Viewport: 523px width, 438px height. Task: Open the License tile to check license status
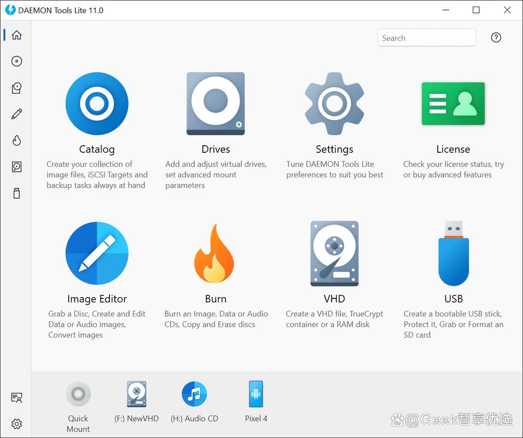click(x=453, y=104)
